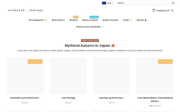Click the Mythical Autumn in Japan heading

tap(90, 45)
